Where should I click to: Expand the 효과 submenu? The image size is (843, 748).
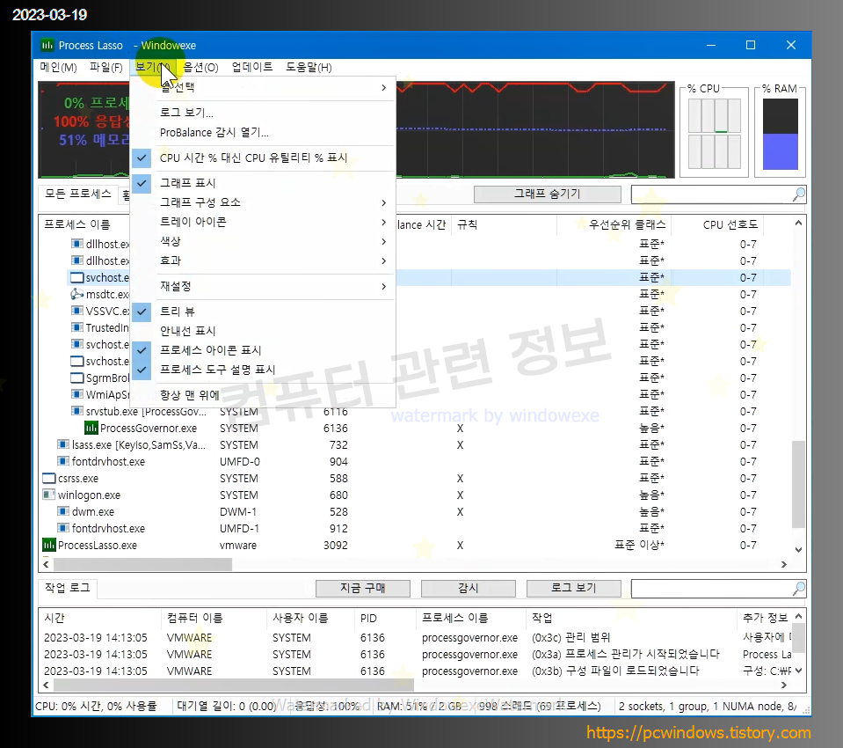[x=264, y=260]
